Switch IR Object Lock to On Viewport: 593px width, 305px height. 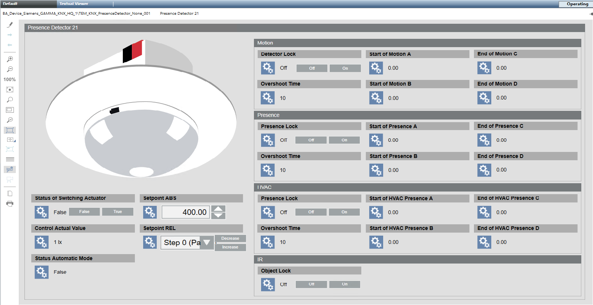(344, 284)
